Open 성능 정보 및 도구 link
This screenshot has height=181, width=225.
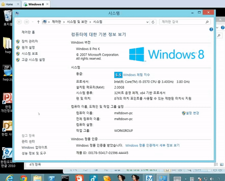click(34, 153)
